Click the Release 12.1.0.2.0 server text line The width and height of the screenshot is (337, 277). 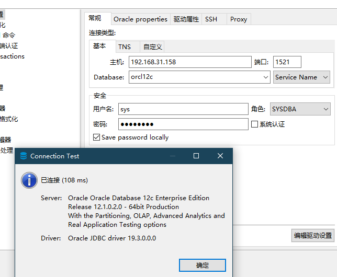[x=123, y=207]
